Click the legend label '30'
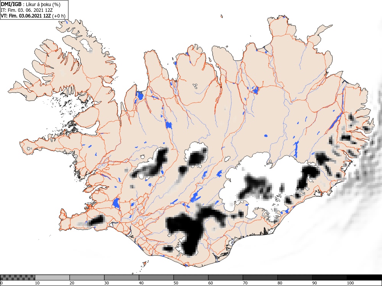Image resolution: width=382 pixels, height=286 pixels. coord(107,283)
